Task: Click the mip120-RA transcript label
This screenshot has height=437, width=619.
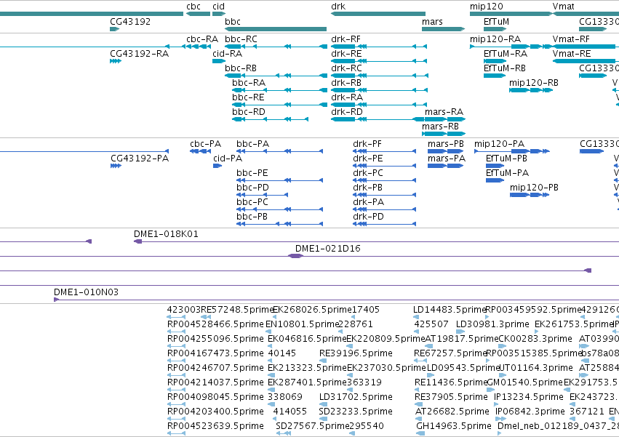Action: point(495,39)
